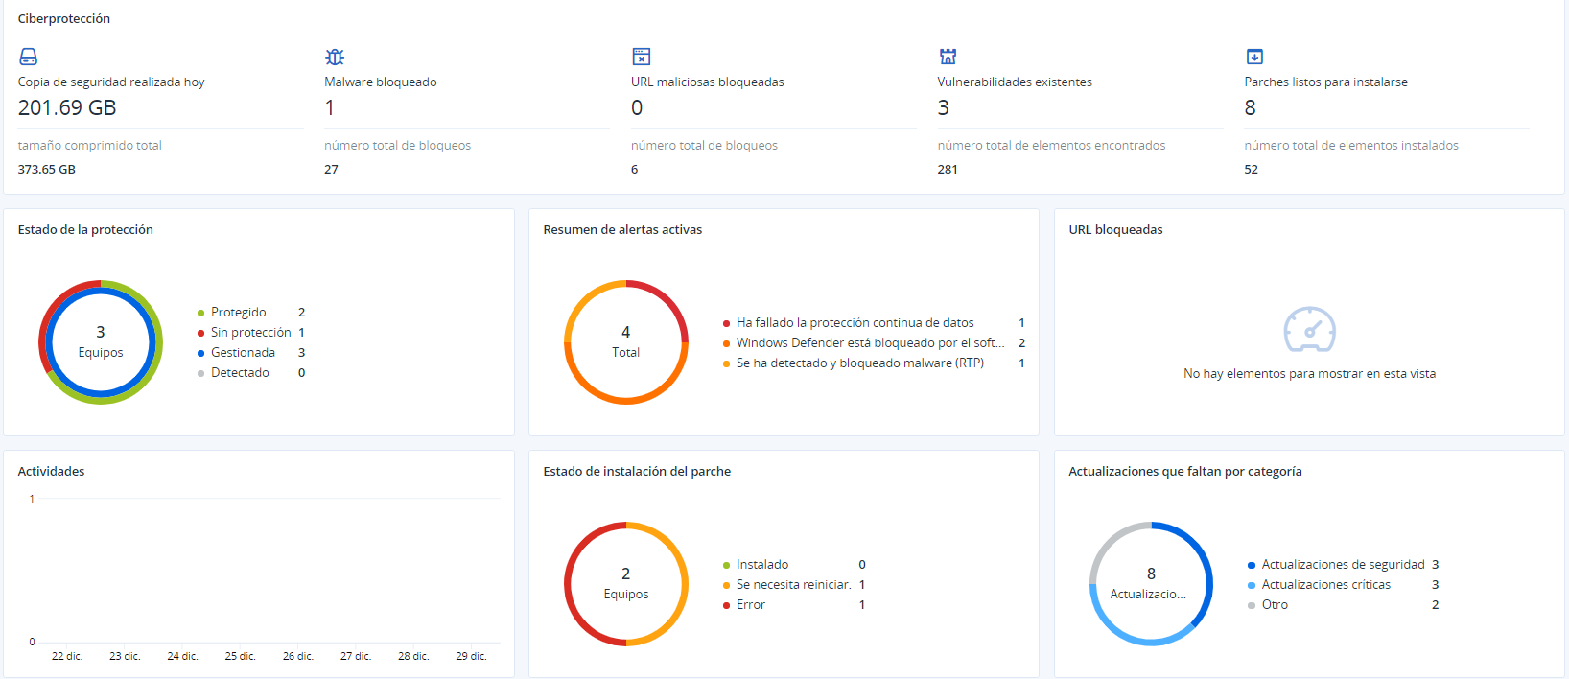Viewport: 1569px width, 679px height.
Task: Click the Malware bloqueado bug icon
Action: point(335,57)
